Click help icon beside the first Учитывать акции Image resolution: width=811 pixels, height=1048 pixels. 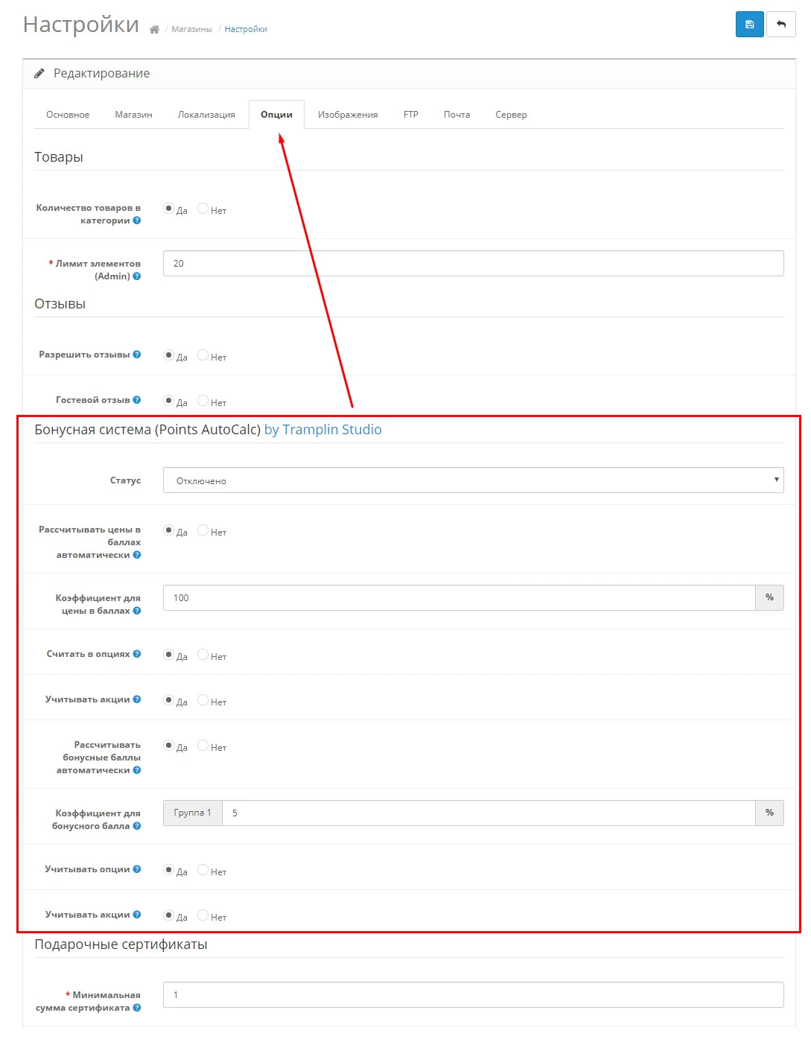136,699
